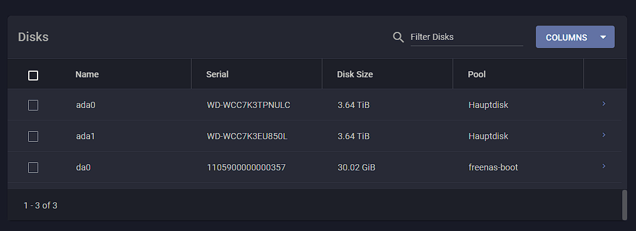The width and height of the screenshot is (636, 231).
Task: Check the ada0 disk checkbox
Action: tap(33, 105)
